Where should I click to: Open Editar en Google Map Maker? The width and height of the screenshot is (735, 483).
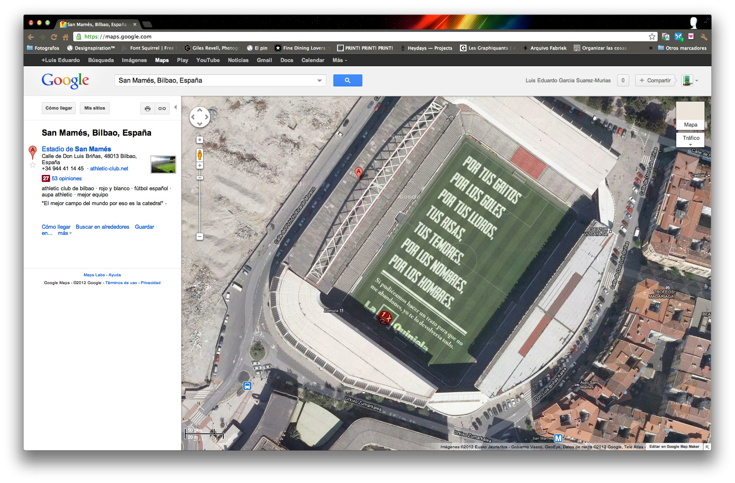[x=674, y=447]
